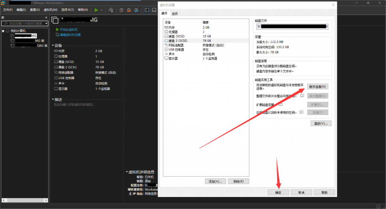Toggle the library sidebar view icon
The image size is (386, 209).
pos(147,10)
